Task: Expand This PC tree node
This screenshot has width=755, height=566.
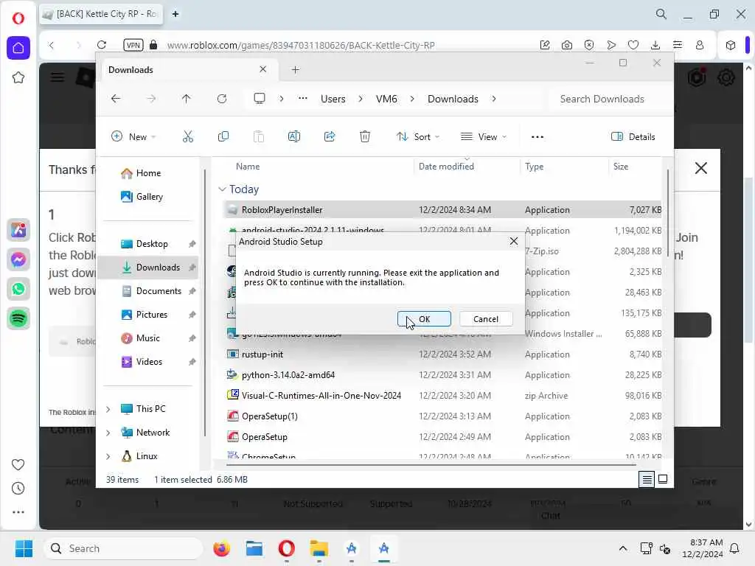Action: pyautogui.click(x=108, y=409)
